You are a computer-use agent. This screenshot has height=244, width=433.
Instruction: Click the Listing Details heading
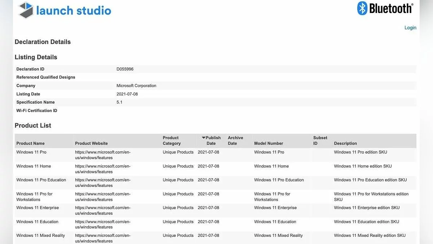click(36, 57)
